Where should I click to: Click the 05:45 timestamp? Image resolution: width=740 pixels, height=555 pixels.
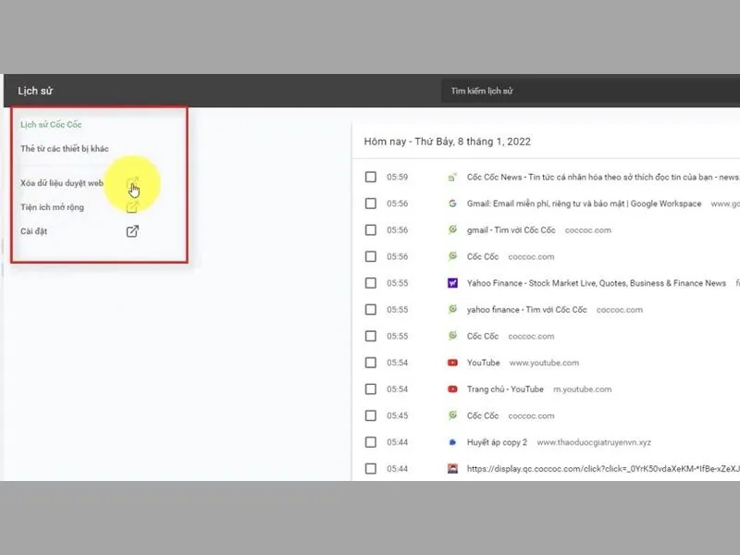(x=397, y=415)
